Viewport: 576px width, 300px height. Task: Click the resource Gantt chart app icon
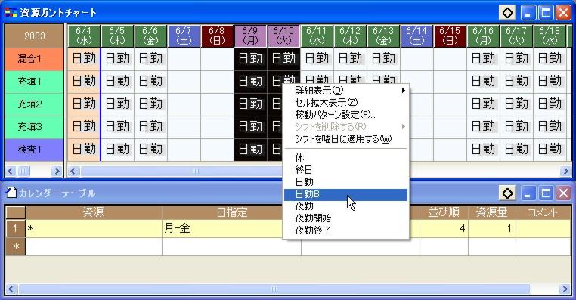pos(11,13)
